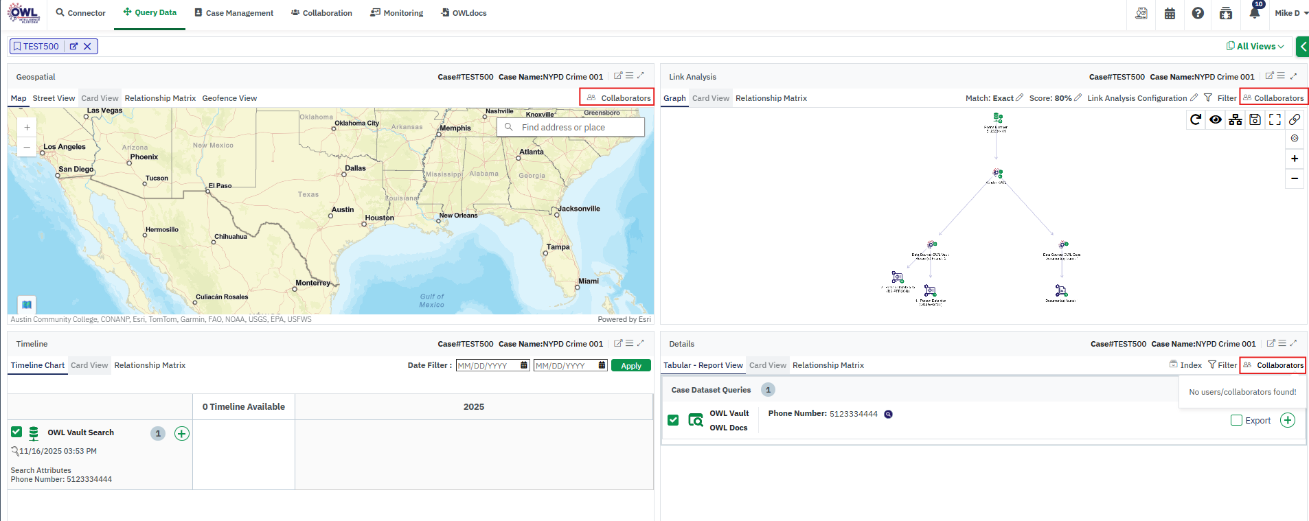Viewport: 1309px width, 521px height.
Task: Open the notifications bell
Action: [x=1255, y=13]
